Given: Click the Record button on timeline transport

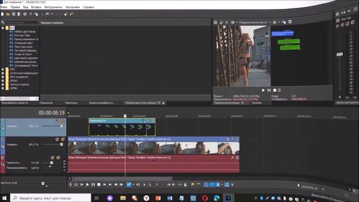Looking at the screenshot, I should point(71,185).
